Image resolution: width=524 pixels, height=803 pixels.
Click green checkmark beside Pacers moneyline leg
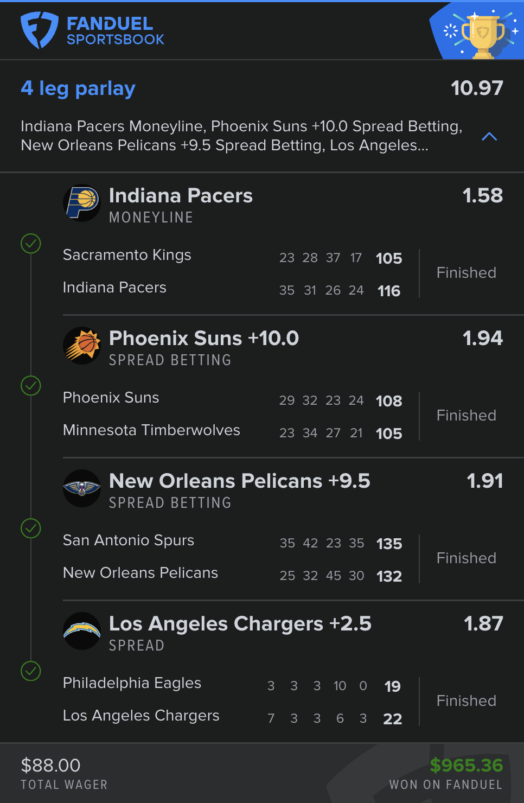pyautogui.click(x=31, y=244)
